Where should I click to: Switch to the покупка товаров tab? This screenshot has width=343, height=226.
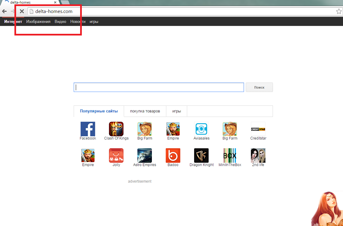pyautogui.click(x=145, y=111)
